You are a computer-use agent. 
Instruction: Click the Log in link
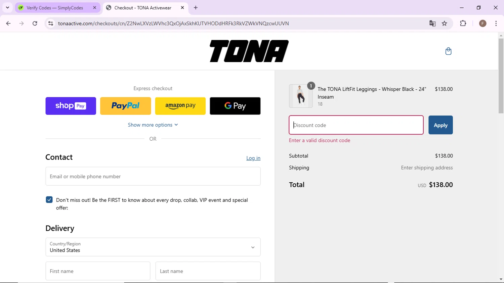pos(253,158)
